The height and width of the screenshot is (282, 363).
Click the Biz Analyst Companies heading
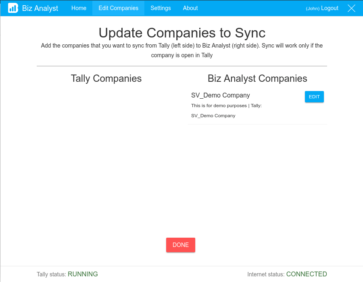point(257,79)
